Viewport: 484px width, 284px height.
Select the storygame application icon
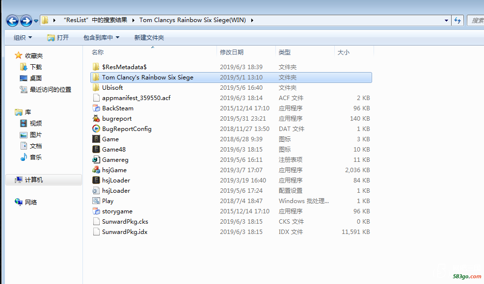tap(96, 211)
